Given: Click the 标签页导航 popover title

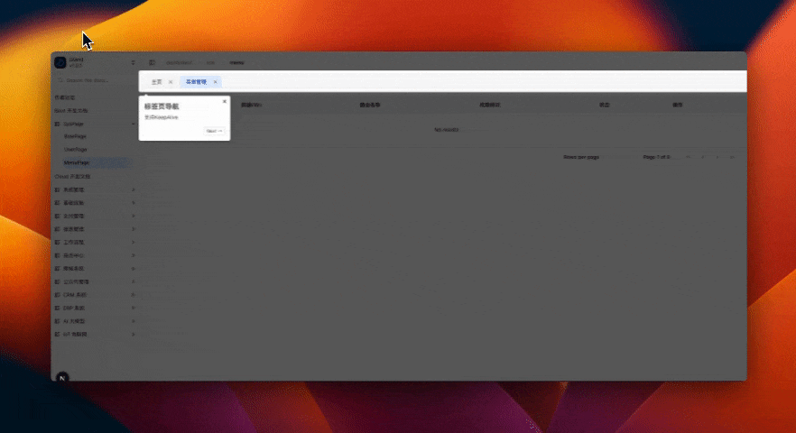Looking at the screenshot, I should [x=162, y=106].
